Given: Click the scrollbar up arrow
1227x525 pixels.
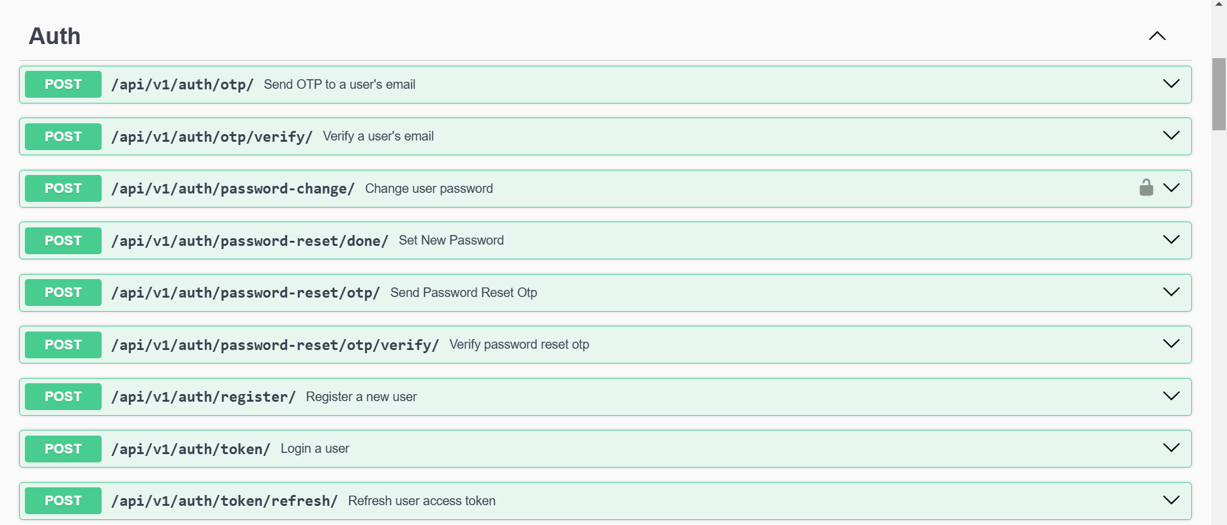Looking at the screenshot, I should (1219, 4).
